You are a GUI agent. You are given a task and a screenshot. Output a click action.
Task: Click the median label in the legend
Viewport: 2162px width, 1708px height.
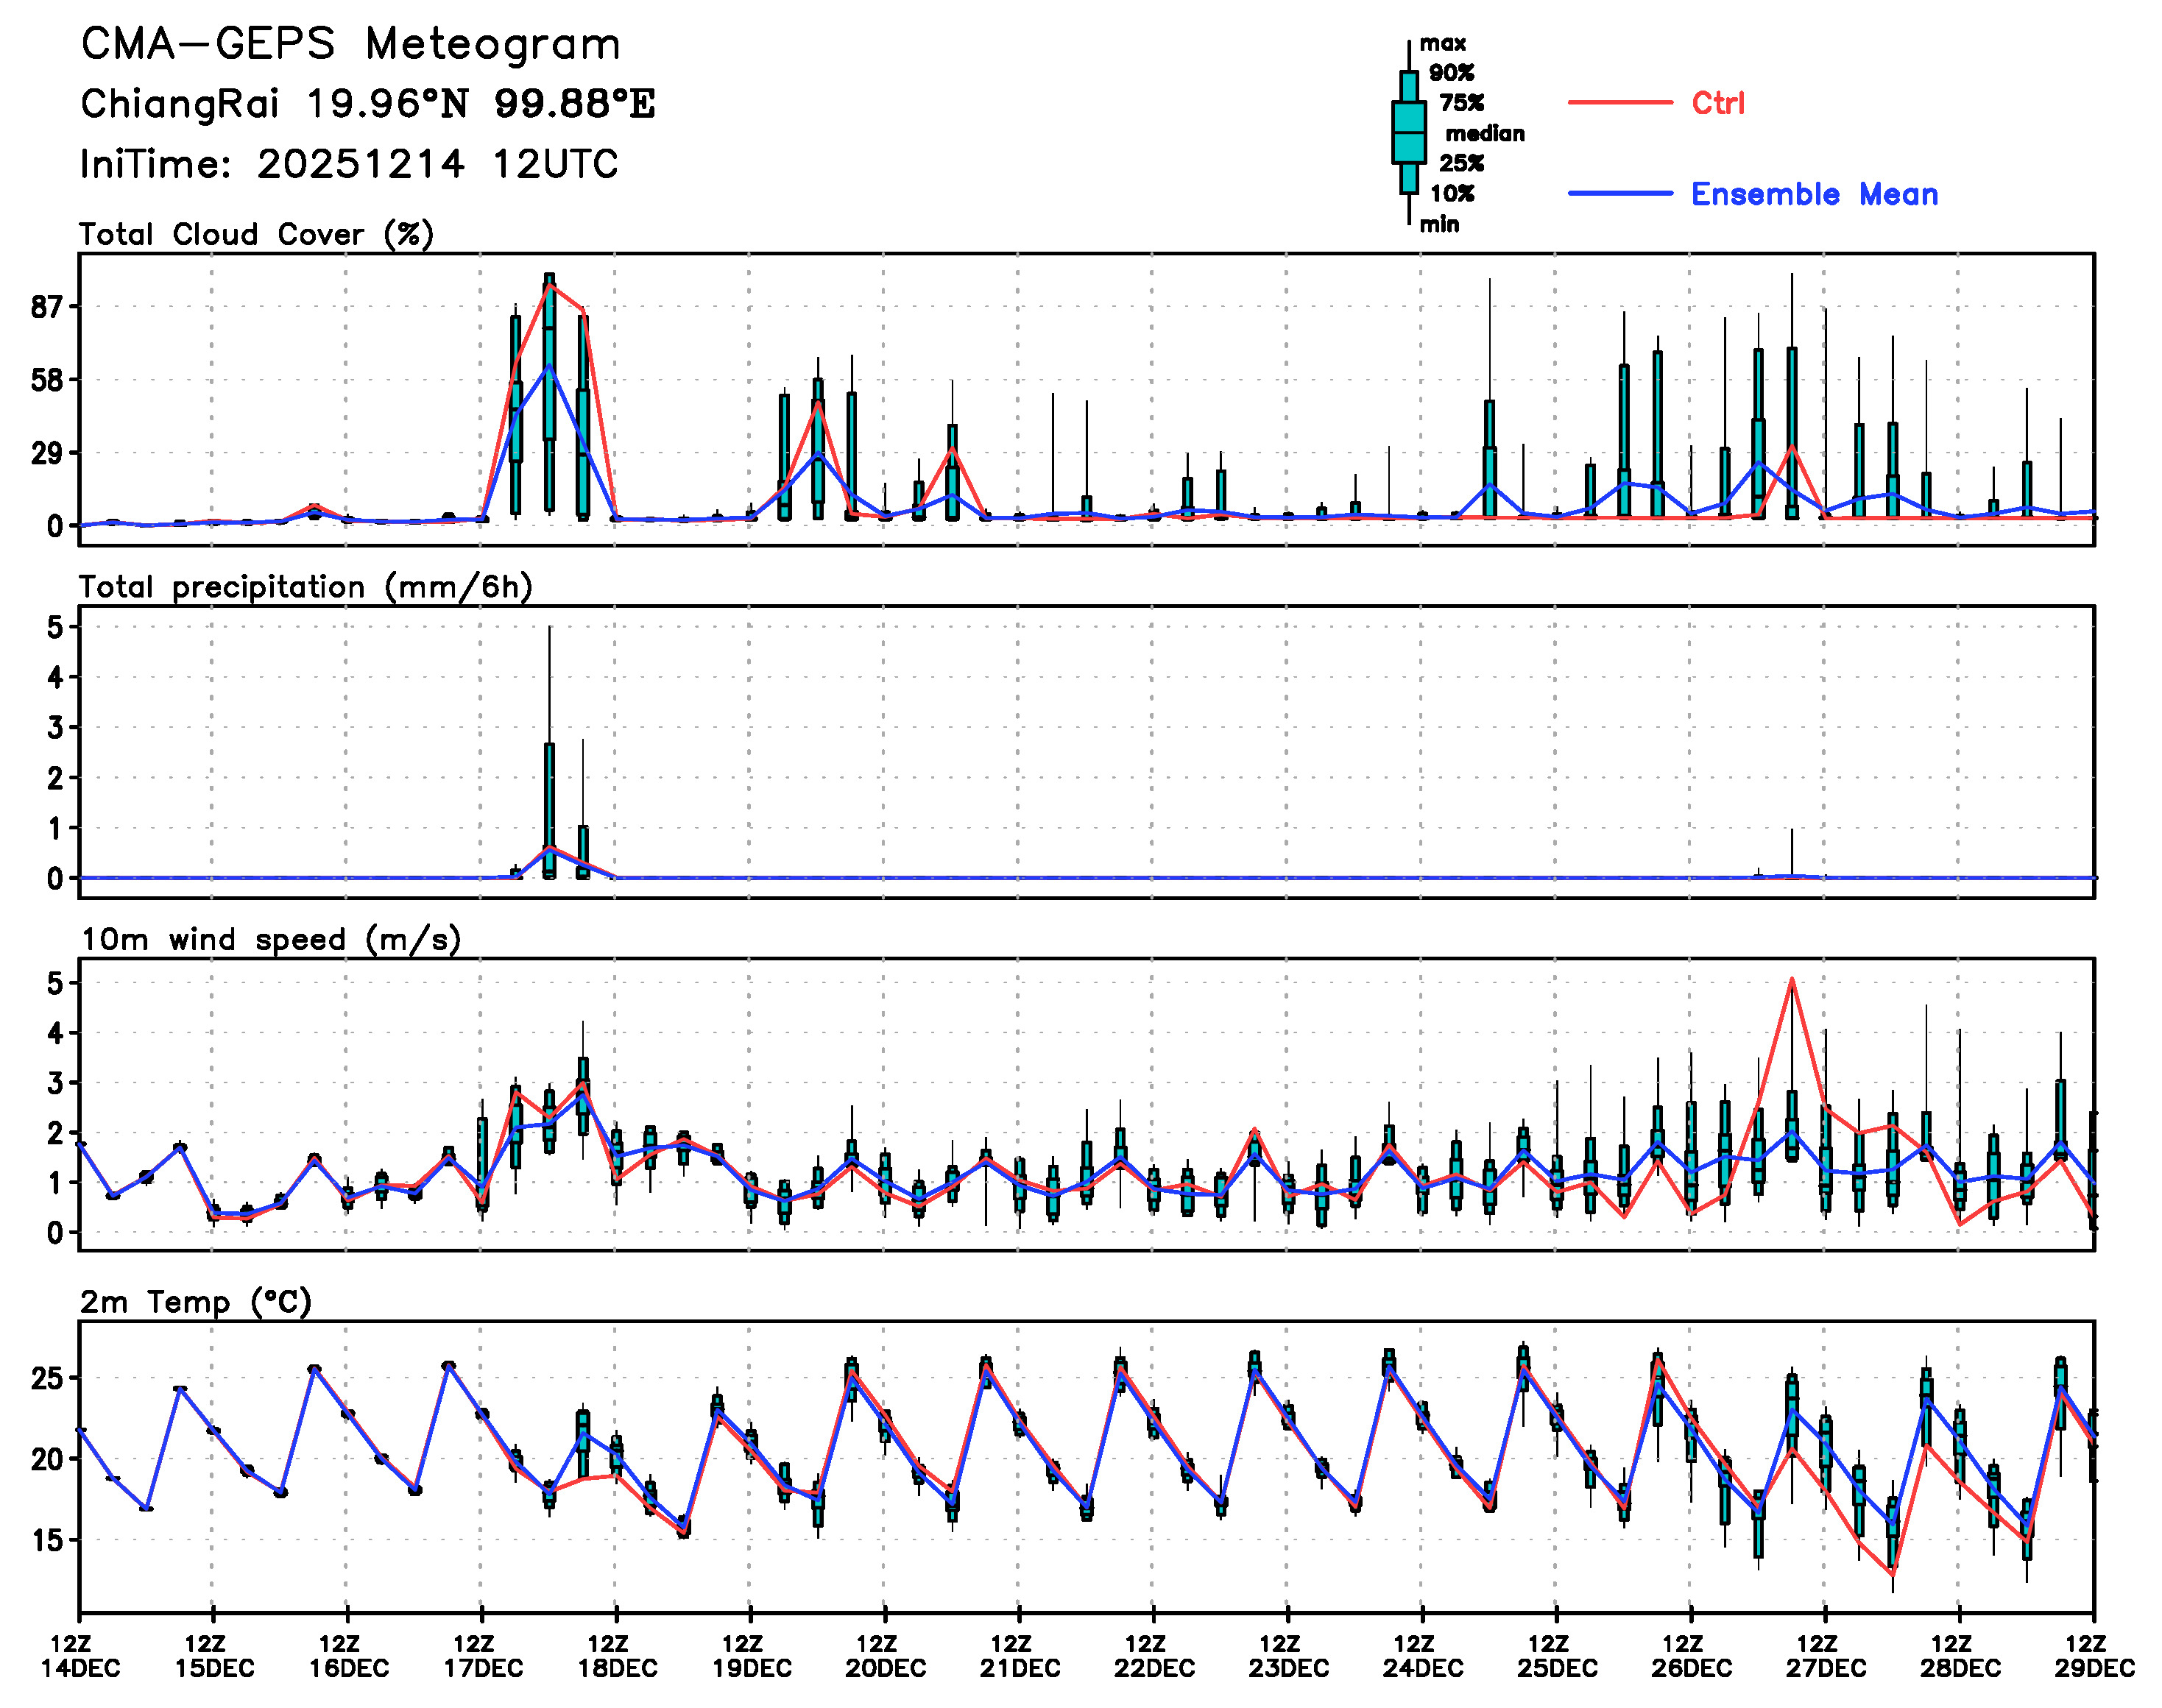click(1485, 134)
